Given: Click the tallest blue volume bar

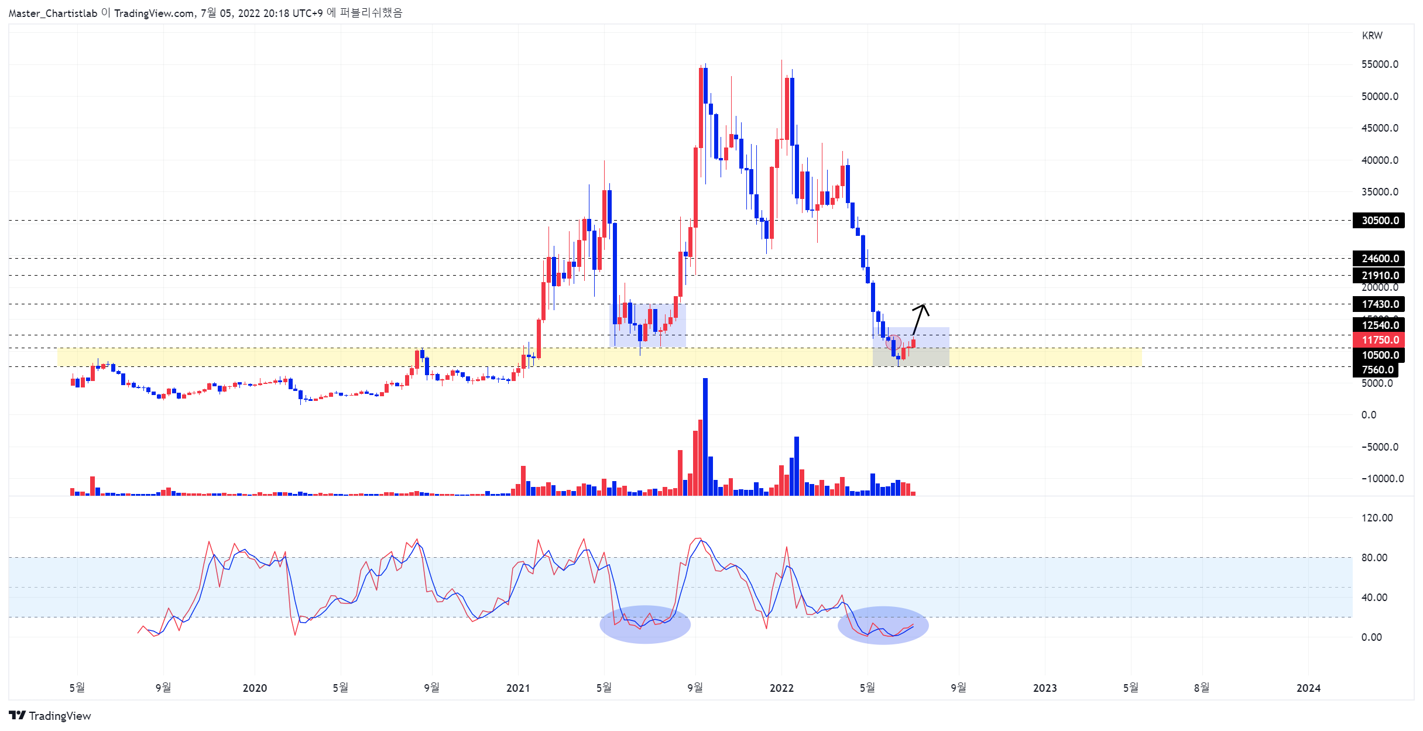Looking at the screenshot, I should (705, 437).
